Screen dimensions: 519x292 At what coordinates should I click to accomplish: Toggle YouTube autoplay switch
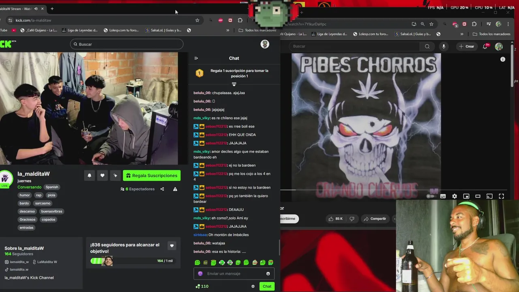(x=430, y=196)
